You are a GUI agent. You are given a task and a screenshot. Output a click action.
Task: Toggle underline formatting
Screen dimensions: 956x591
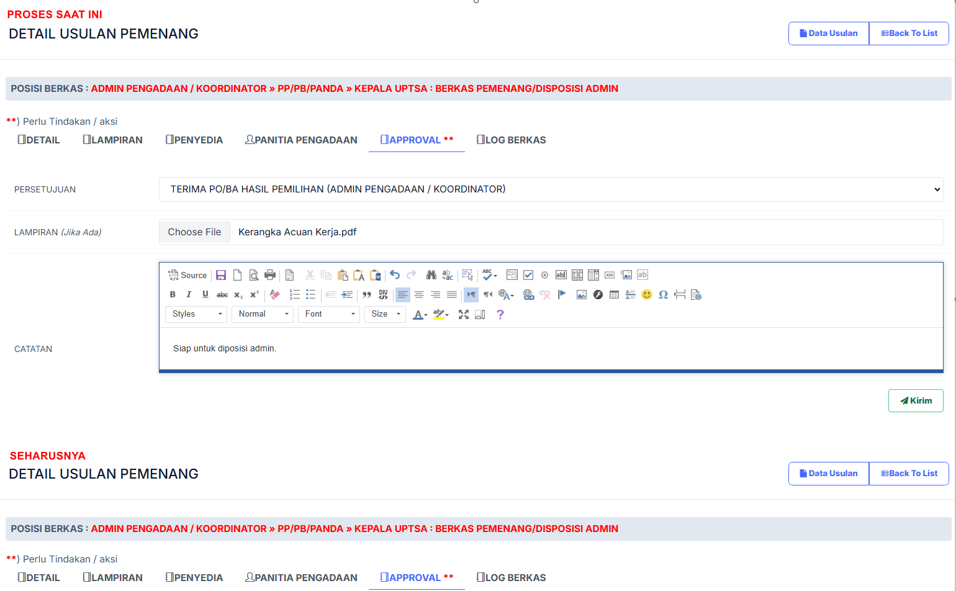[205, 295]
